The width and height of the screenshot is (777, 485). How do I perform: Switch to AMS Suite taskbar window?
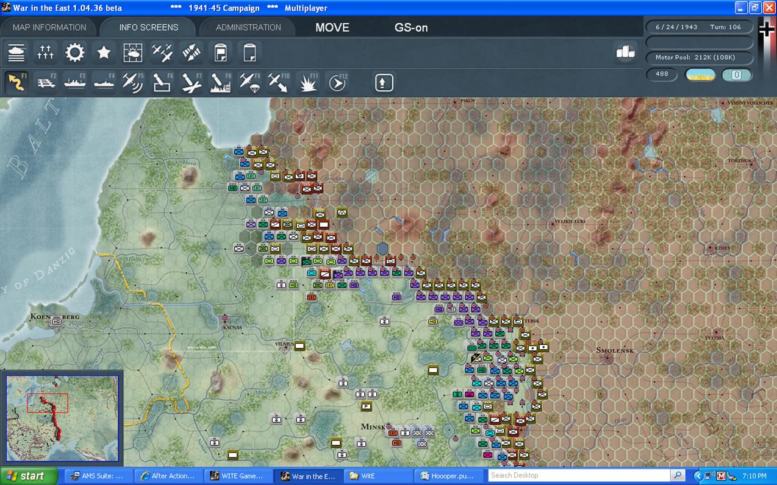(x=98, y=476)
